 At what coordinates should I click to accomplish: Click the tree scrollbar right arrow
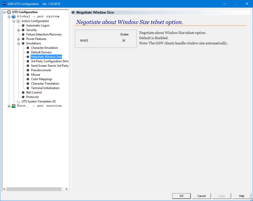(66, 189)
